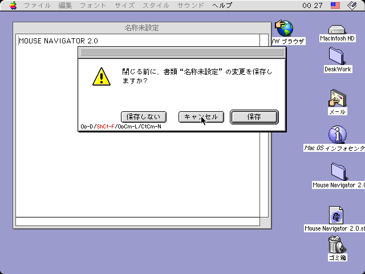Open the ヘルプ menu
365x274 pixels.
click(222, 5)
